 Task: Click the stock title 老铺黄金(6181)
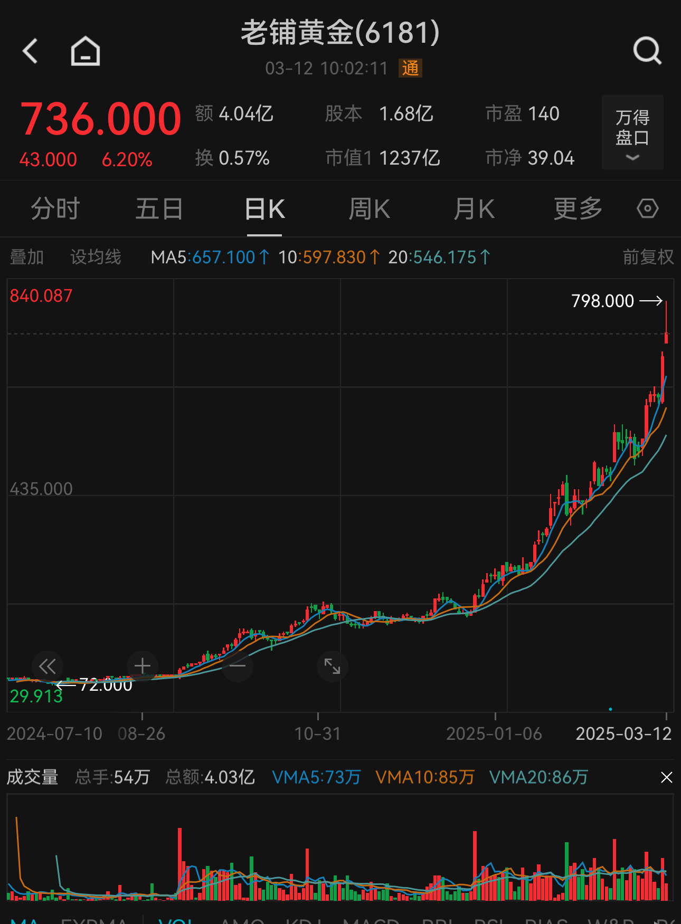(x=340, y=33)
